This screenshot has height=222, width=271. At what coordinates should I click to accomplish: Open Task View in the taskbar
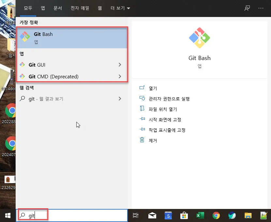tap(135, 215)
